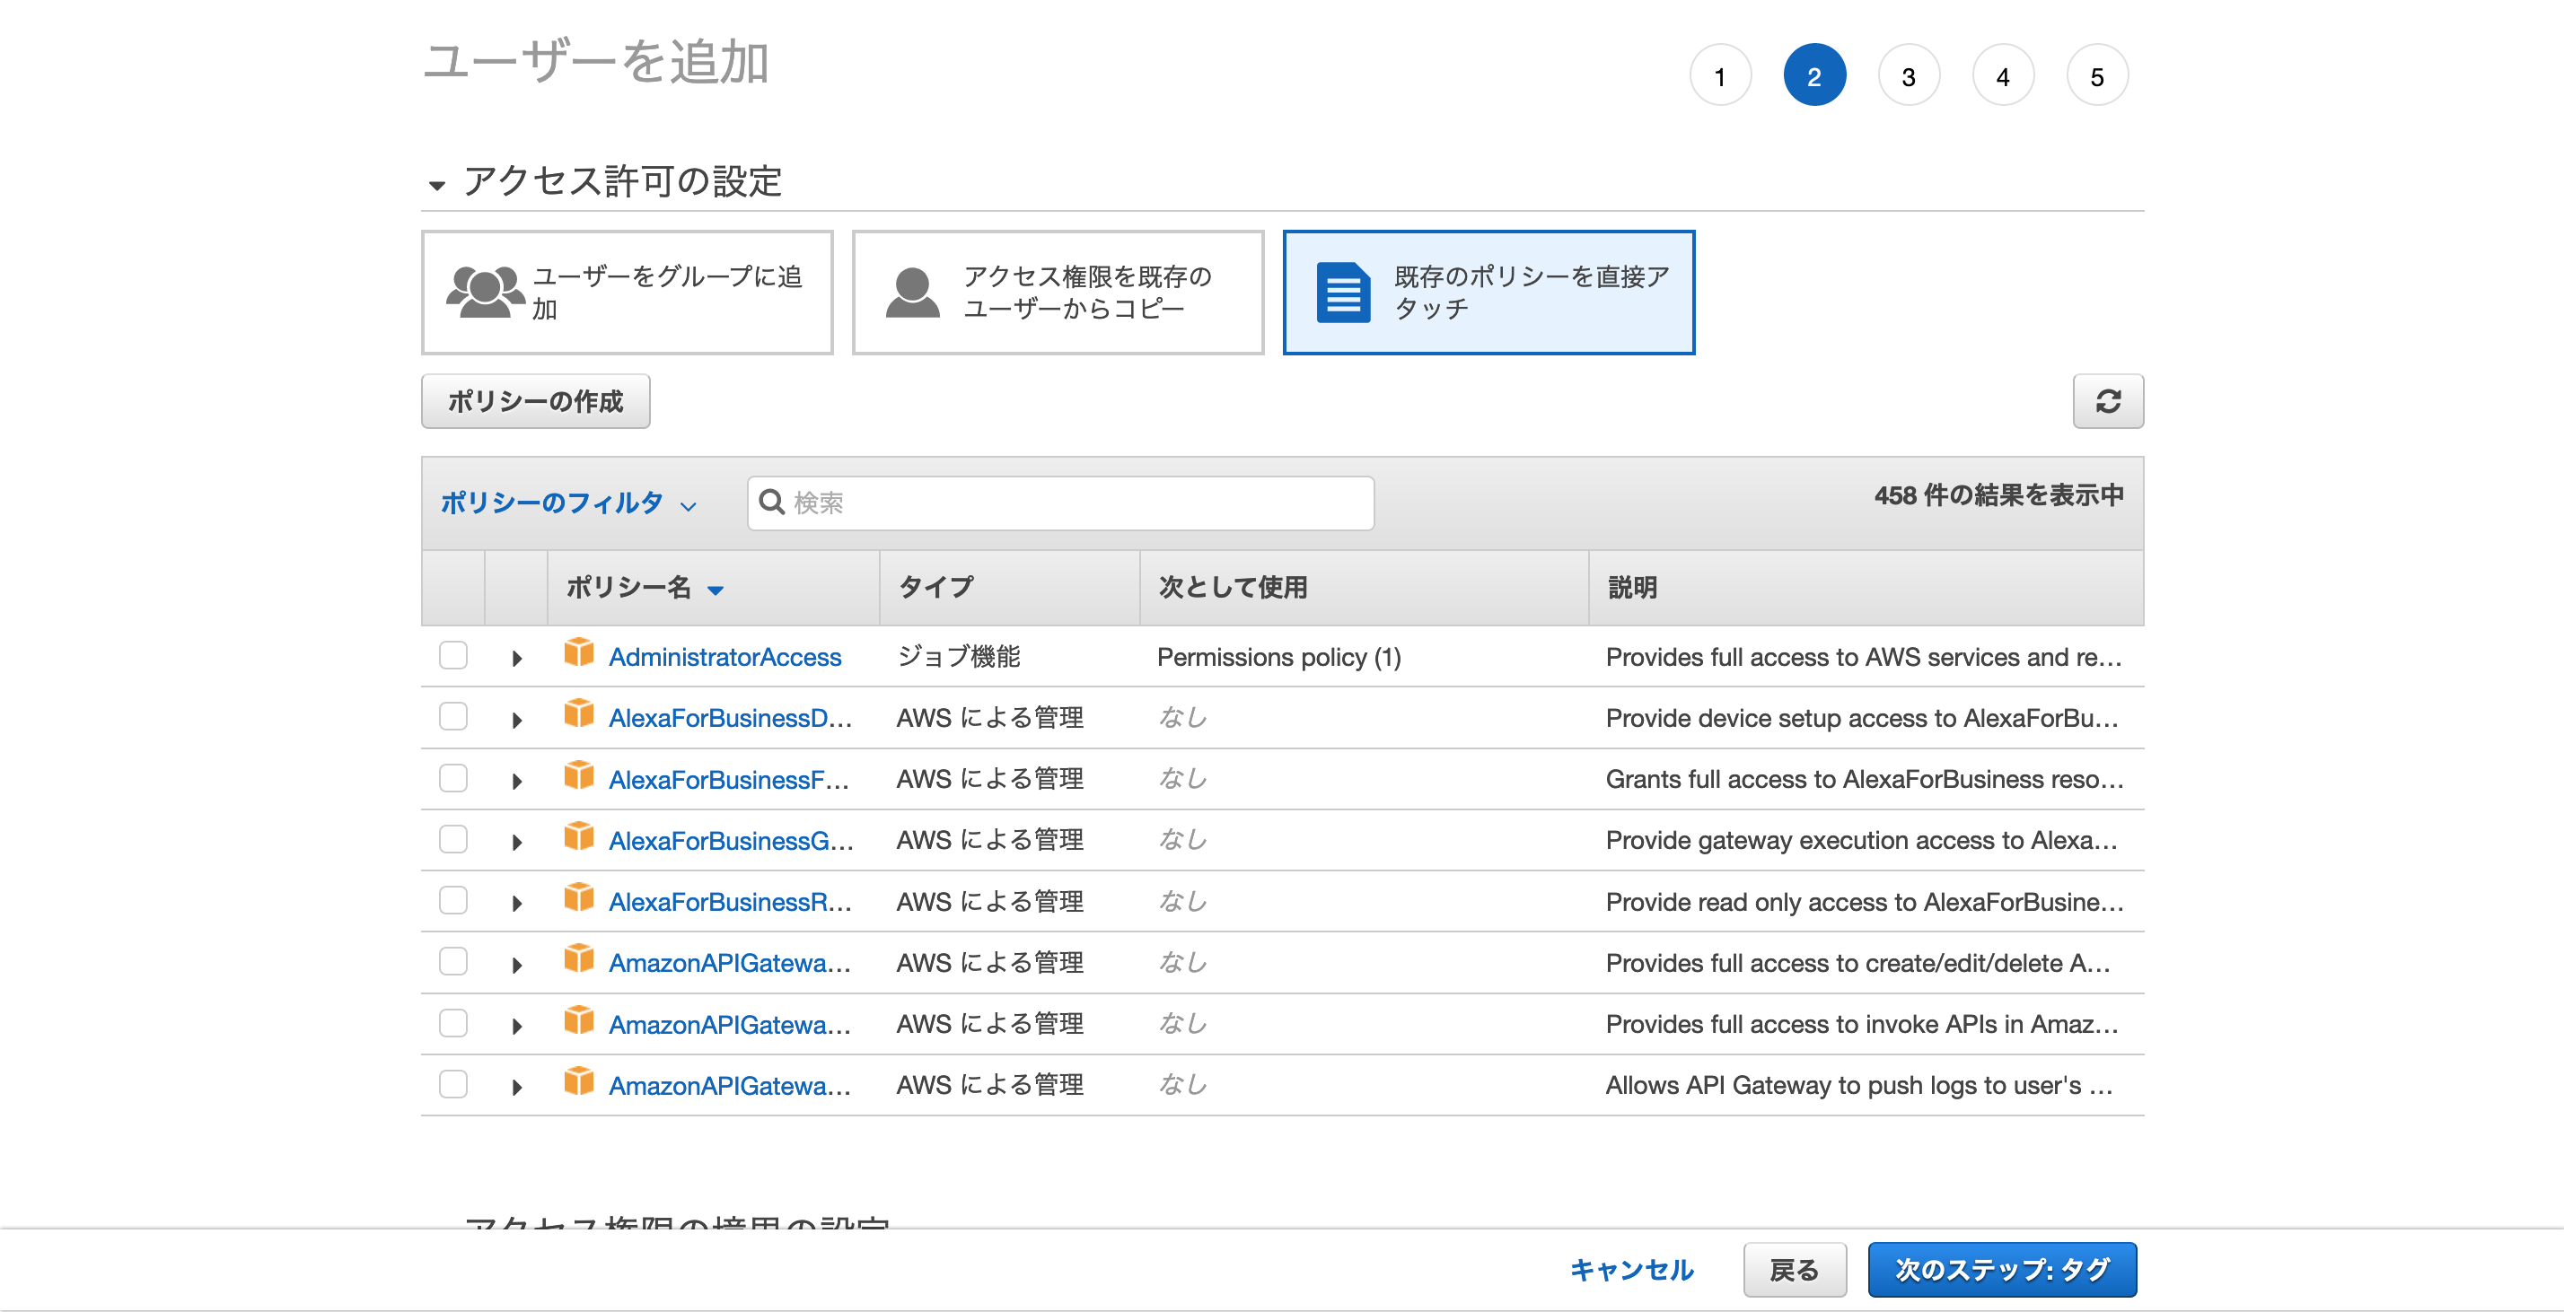The image size is (2564, 1312).
Task: Click the ポリシーの作成 button
Action: pyautogui.click(x=534, y=401)
